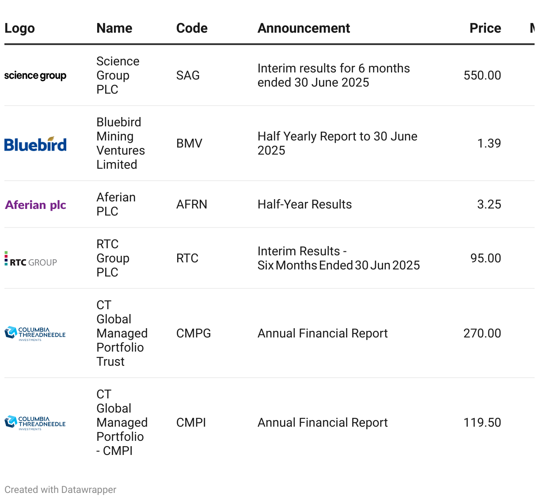Select the Half-Year Results announcement text
Image resolution: width=539 pixels, height=500 pixels.
pos(304,205)
